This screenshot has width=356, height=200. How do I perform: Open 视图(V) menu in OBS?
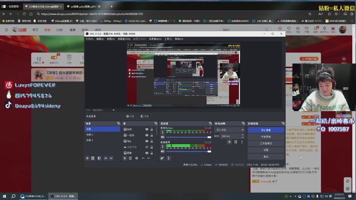(x=110, y=39)
